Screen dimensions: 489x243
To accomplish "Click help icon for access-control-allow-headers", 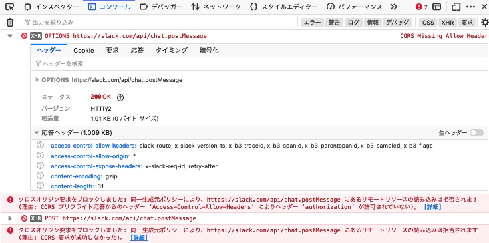I will tap(40, 145).
